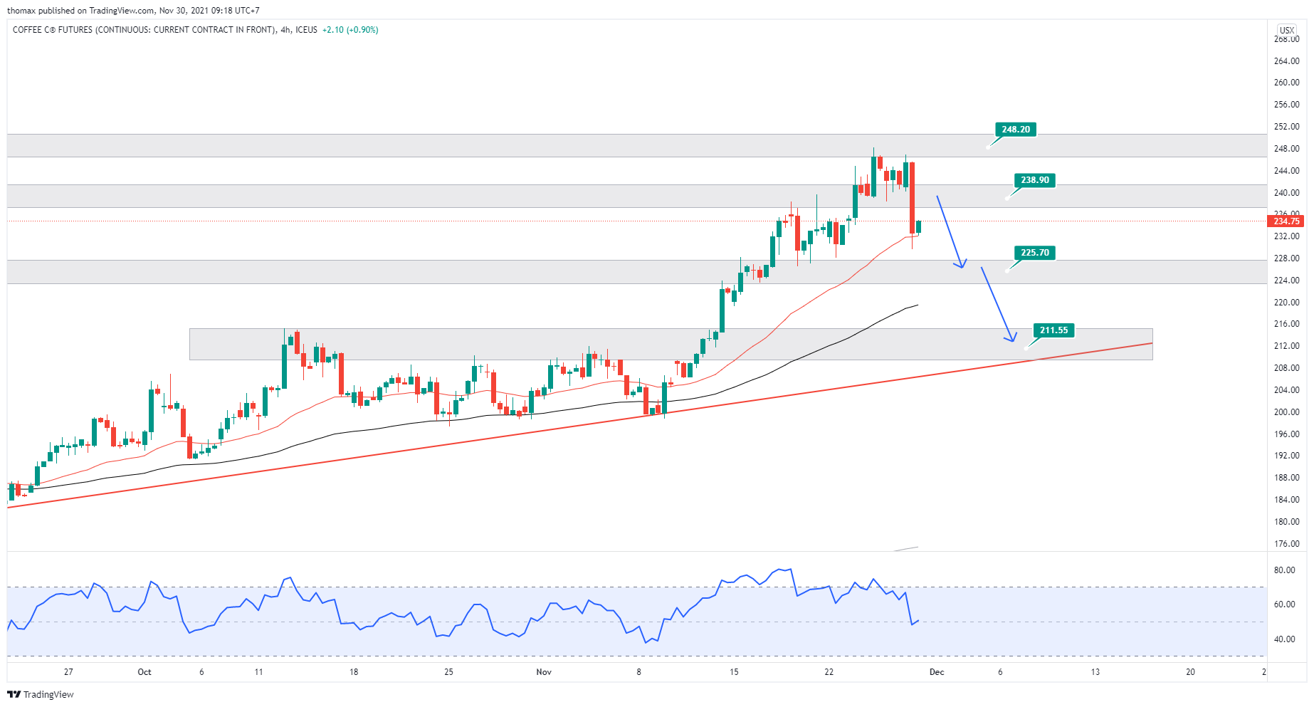Screen dimensions: 1314x707
Task: Click the Nov label on time axis
Action: [544, 672]
